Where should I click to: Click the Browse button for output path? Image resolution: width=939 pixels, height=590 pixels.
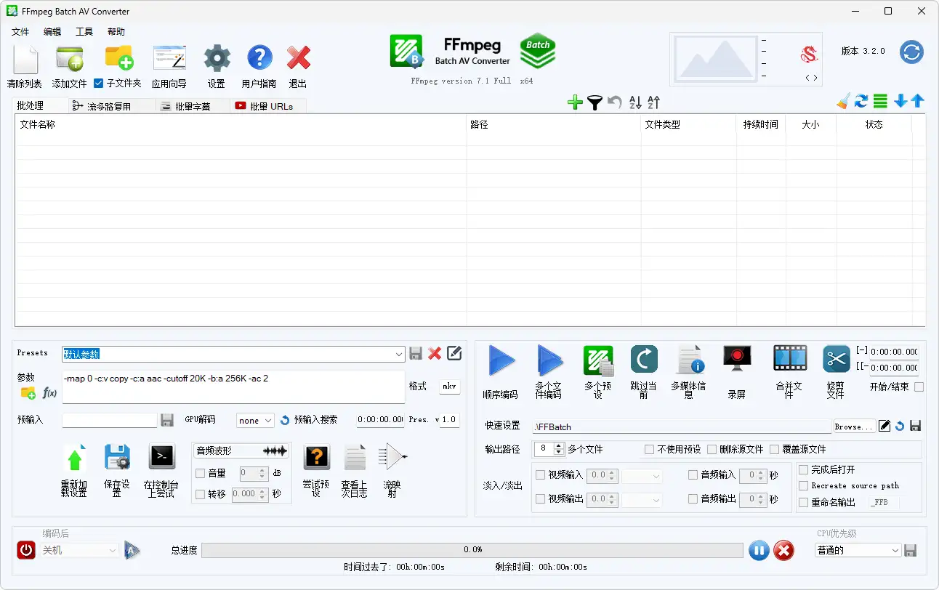pyautogui.click(x=852, y=427)
